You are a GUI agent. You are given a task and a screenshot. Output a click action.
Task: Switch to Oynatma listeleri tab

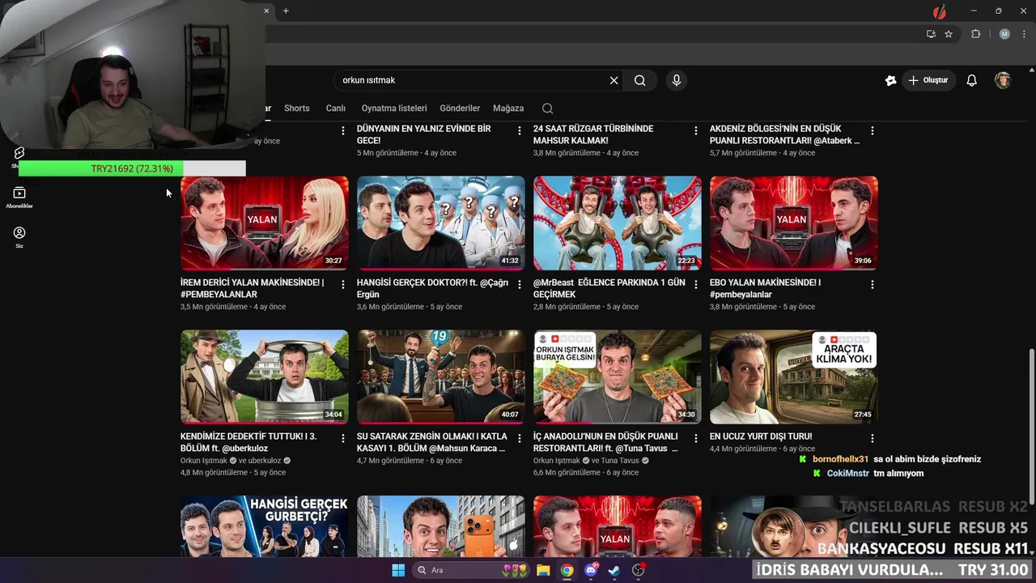coord(394,109)
